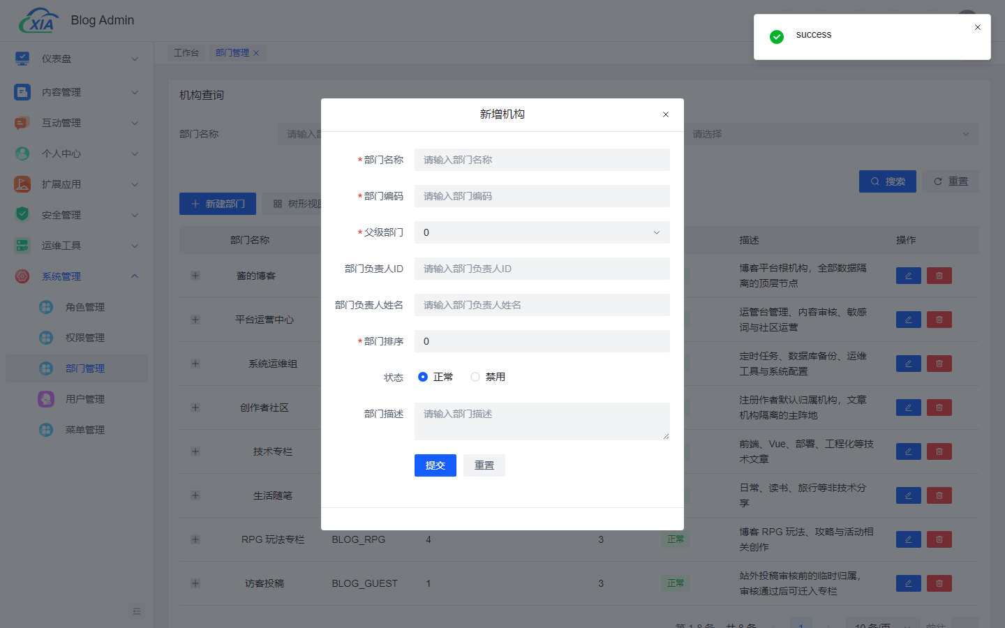The image size is (1005, 628).
Task: Focus the 部门描述 textarea
Action: [x=542, y=421]
